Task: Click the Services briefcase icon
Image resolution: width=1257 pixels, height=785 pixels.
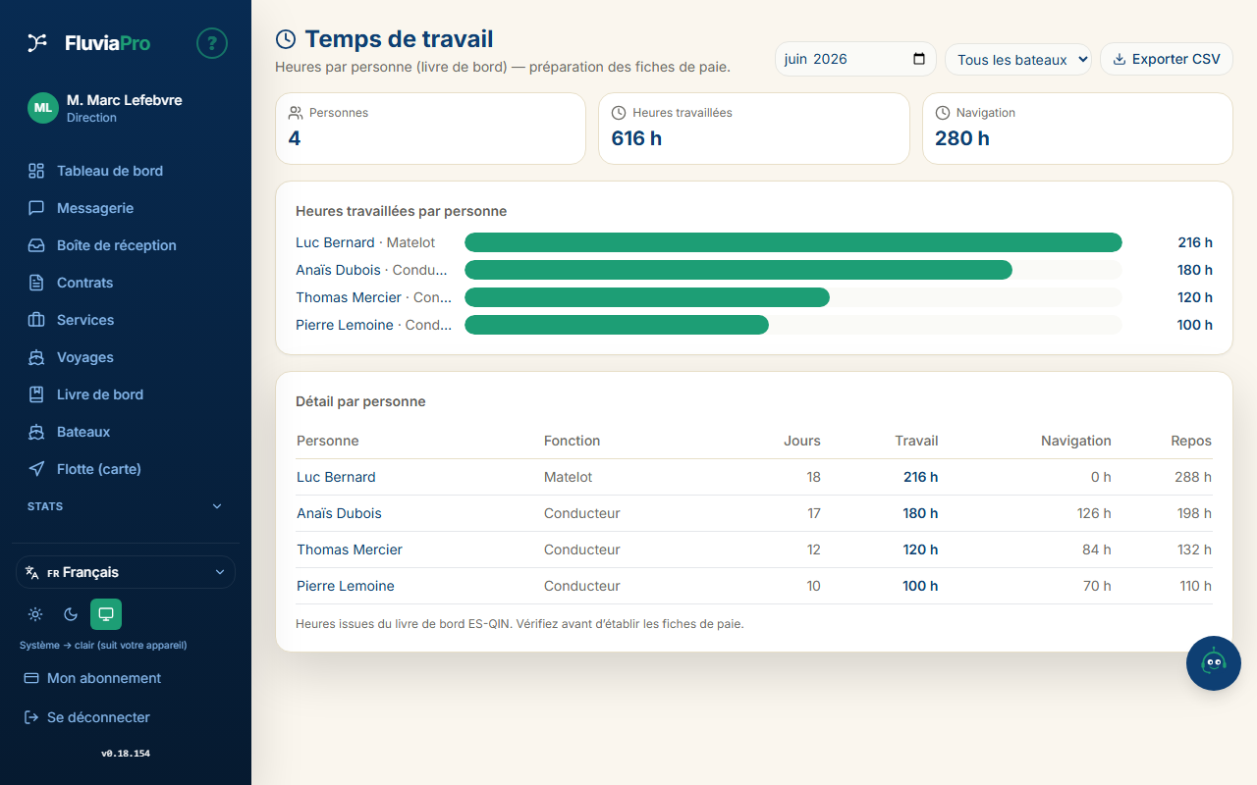Action: point(36,320)
